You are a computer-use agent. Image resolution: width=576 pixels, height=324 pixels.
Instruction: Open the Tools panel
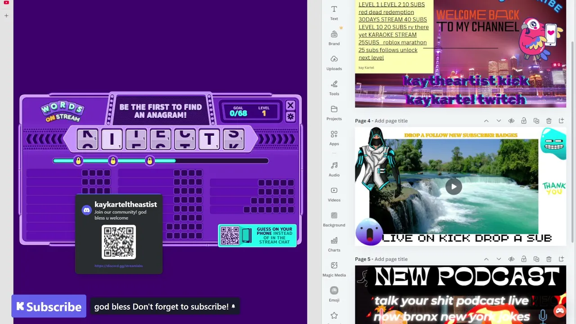(334, 88)
